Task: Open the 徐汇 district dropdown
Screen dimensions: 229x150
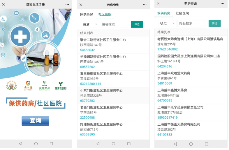Action: coord(167,24)
